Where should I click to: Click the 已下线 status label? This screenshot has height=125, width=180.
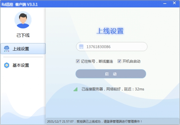click(x=23, y=35)
